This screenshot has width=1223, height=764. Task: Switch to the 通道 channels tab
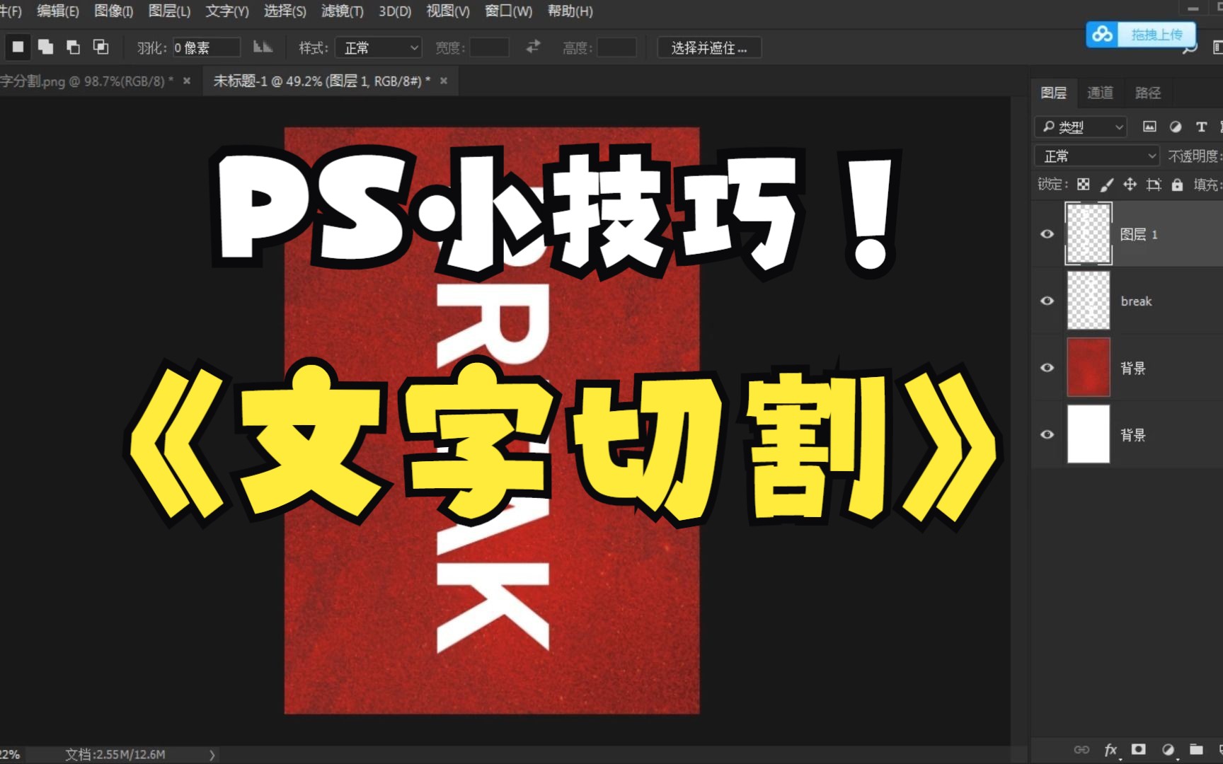coord(1100,92)
